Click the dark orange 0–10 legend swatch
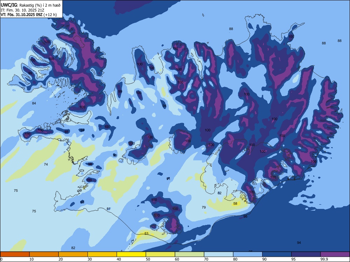 tap(15, 254)
